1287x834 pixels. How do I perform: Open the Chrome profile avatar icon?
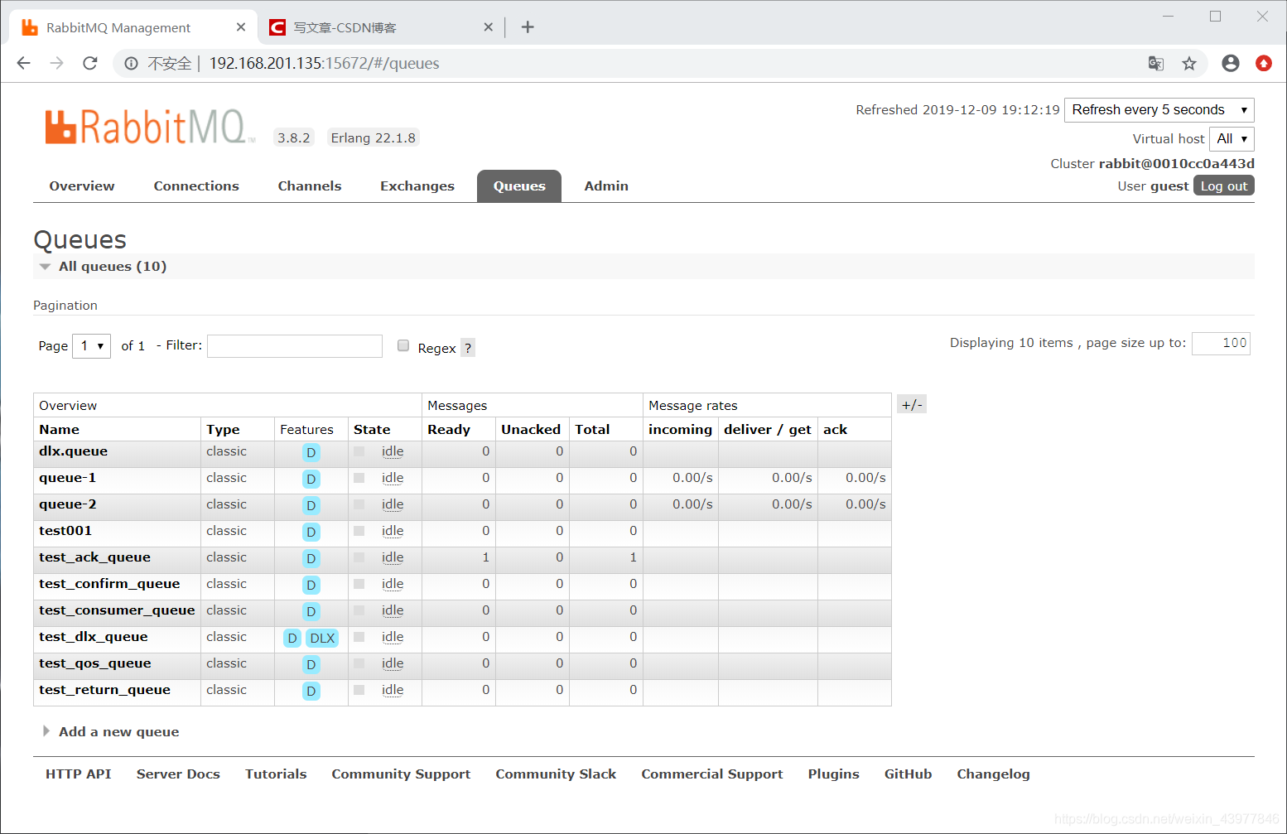point(1231,63)
